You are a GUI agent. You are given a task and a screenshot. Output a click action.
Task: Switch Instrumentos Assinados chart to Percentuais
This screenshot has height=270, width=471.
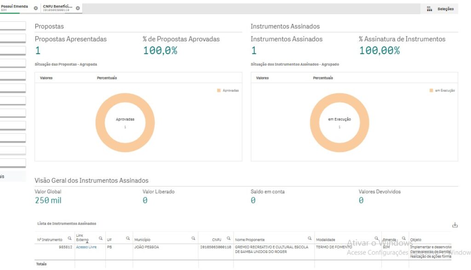[323, 78]
